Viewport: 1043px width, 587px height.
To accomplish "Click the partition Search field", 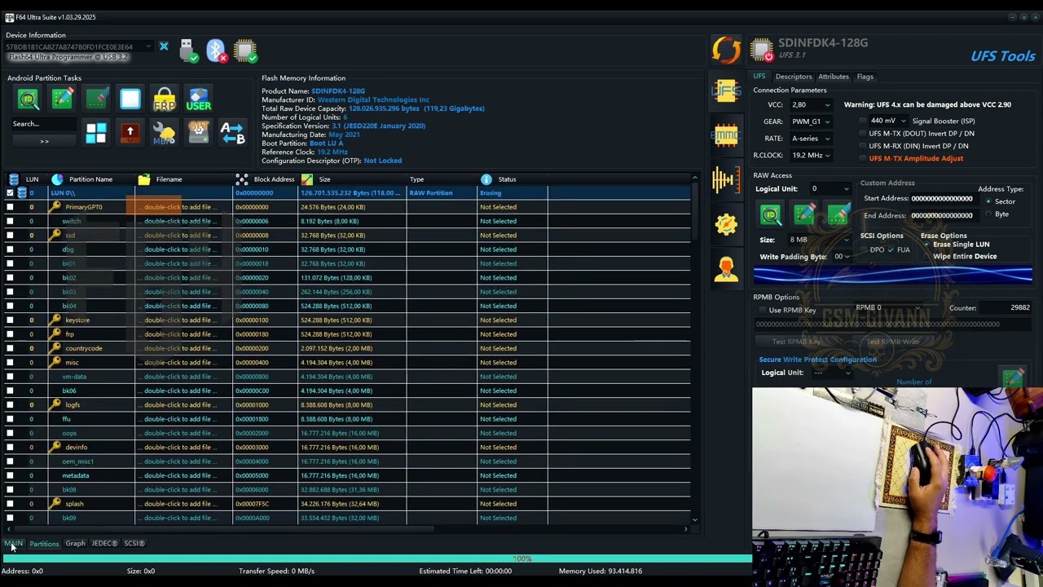I will click(44, 124).
